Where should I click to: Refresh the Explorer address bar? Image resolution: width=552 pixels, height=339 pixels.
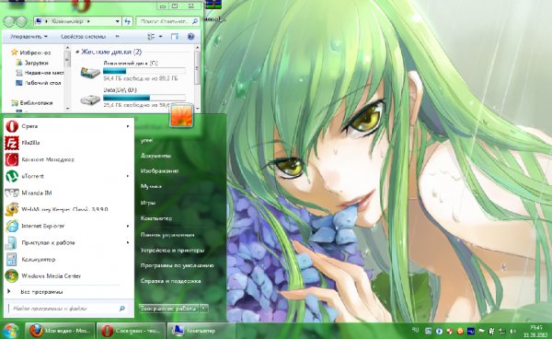[128, 21]
